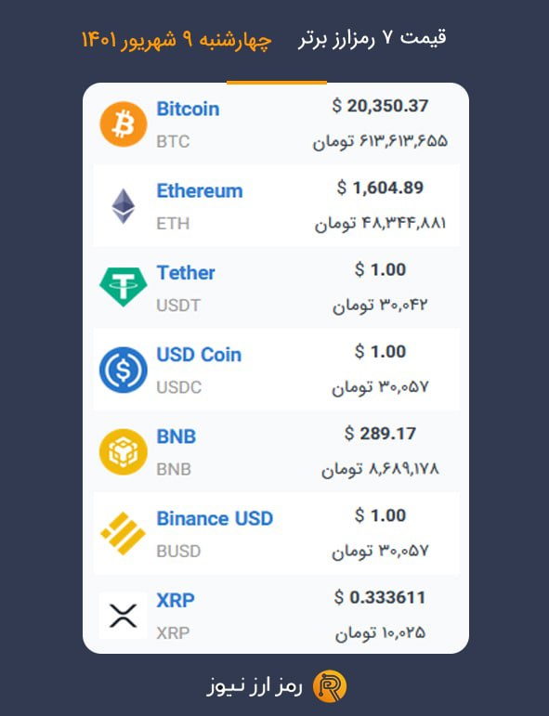
Task: Select the yellow BNB coin icon
Action: [124, 451]
